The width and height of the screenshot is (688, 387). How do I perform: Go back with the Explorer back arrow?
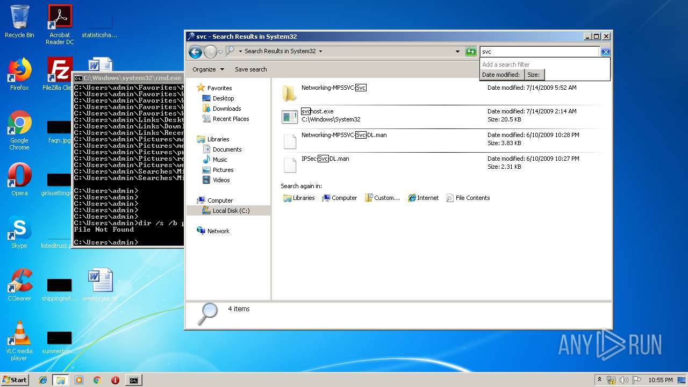point(195,52)
